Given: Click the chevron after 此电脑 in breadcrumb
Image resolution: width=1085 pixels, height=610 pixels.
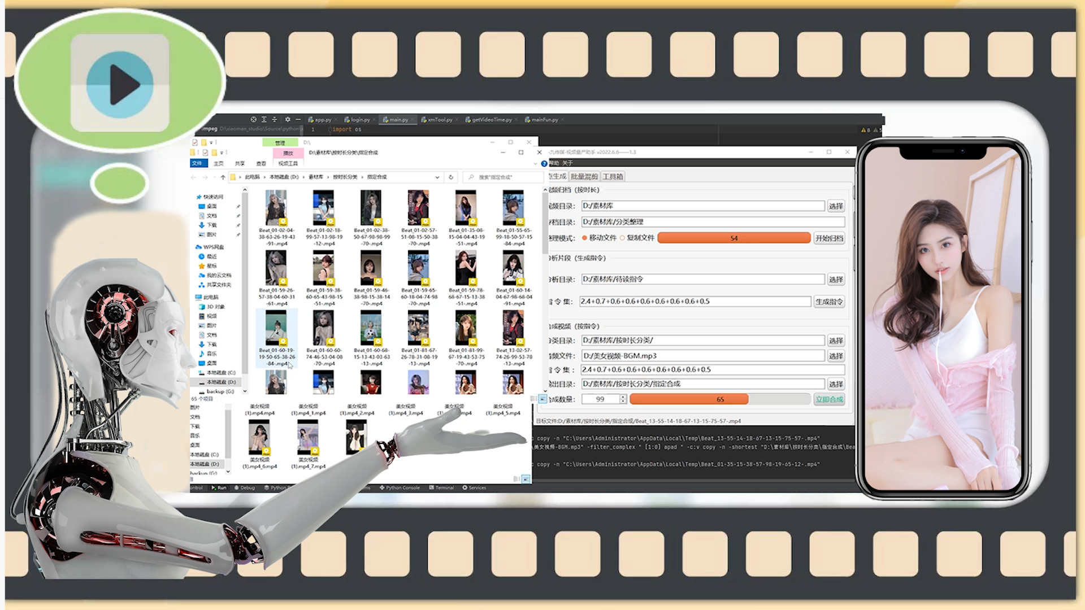Looking at the screenshot, I should tap(264, 177).
